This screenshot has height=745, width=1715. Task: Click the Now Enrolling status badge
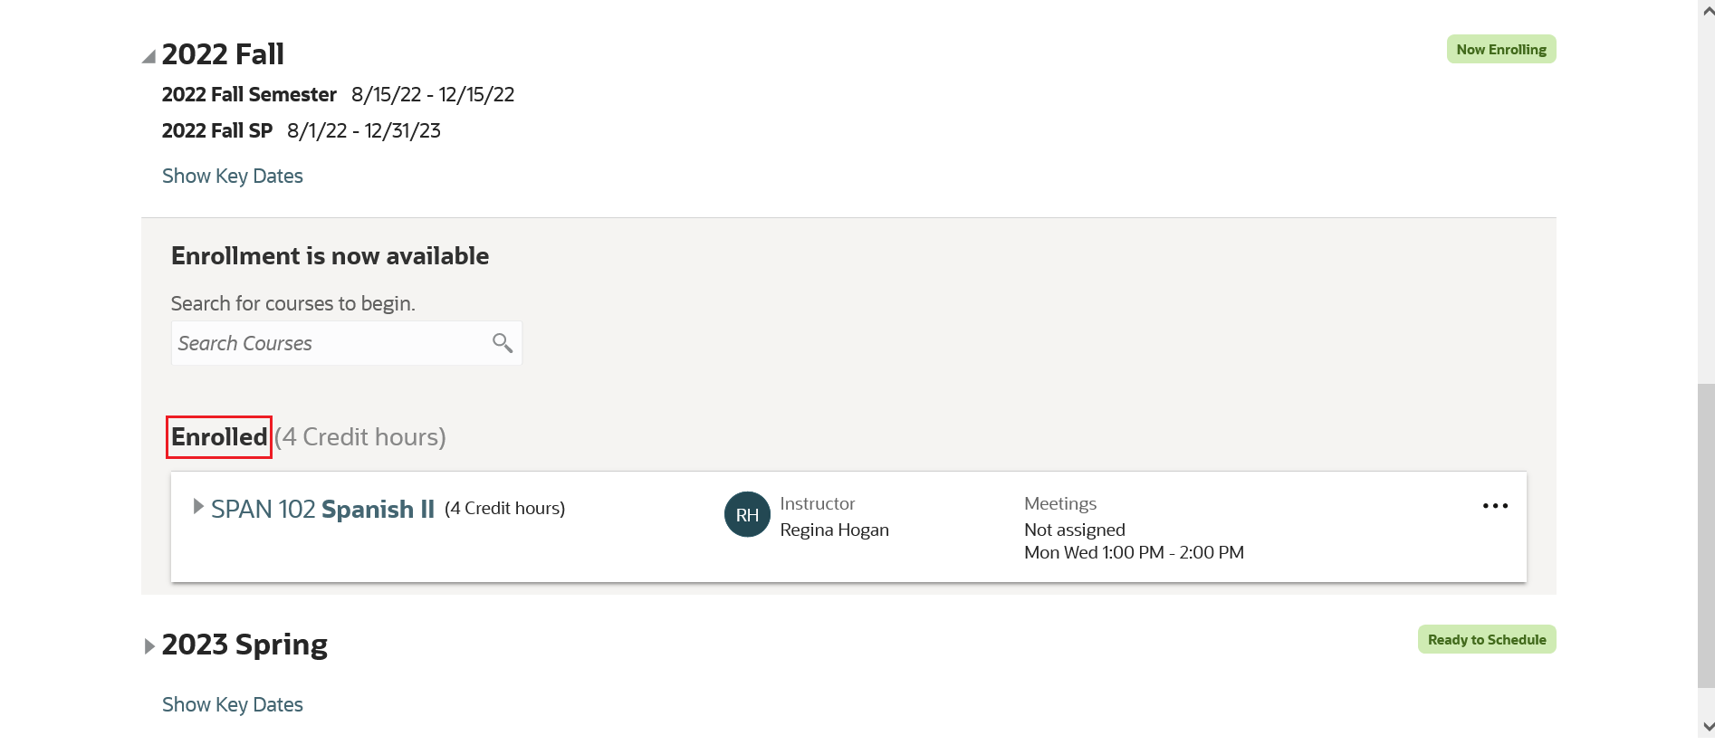[x=1500, y=50]
